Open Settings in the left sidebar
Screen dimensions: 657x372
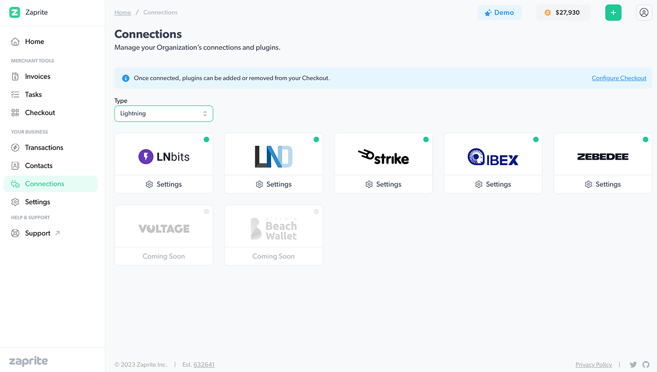[50, 202]
